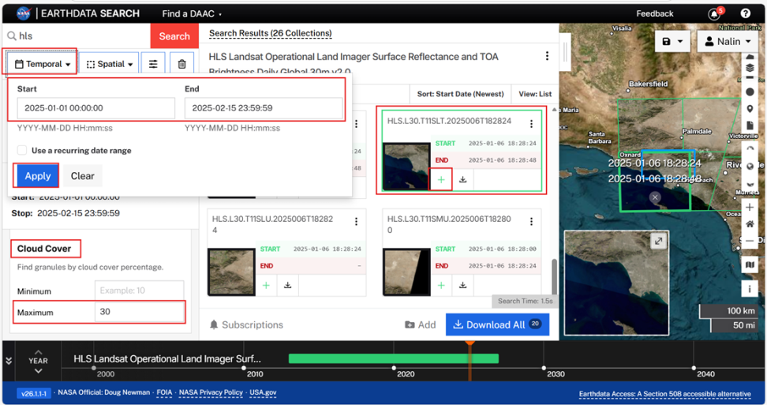
Task: Select the point marker spatial tool
Action: [x=750, y=109]
